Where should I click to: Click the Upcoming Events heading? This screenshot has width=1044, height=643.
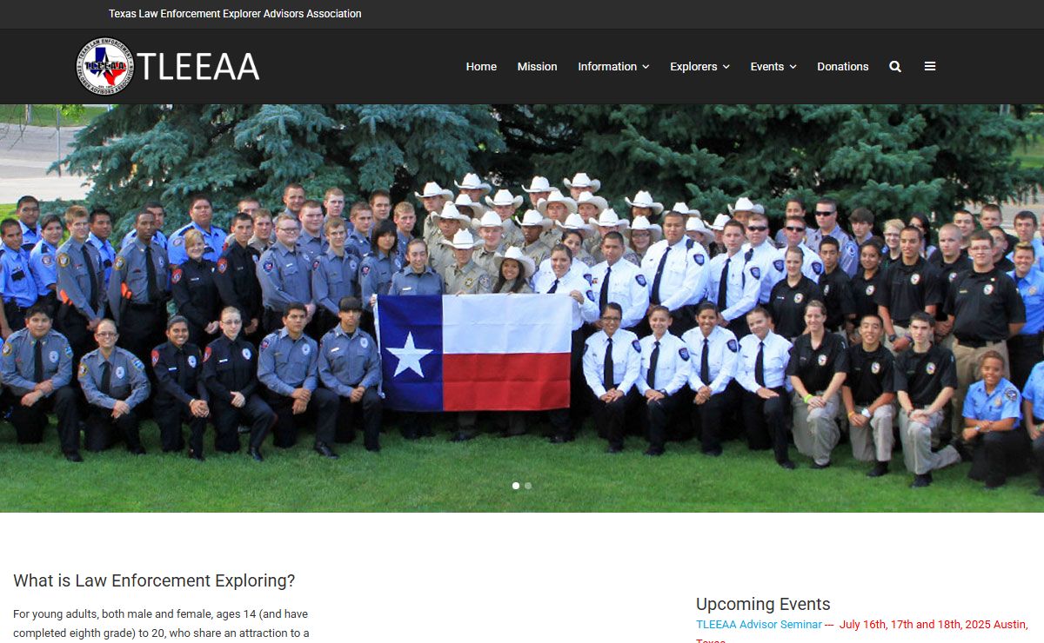click(x=763, y=604)
